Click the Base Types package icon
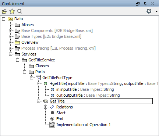The image size is (159, 136). tap(17, 37)
